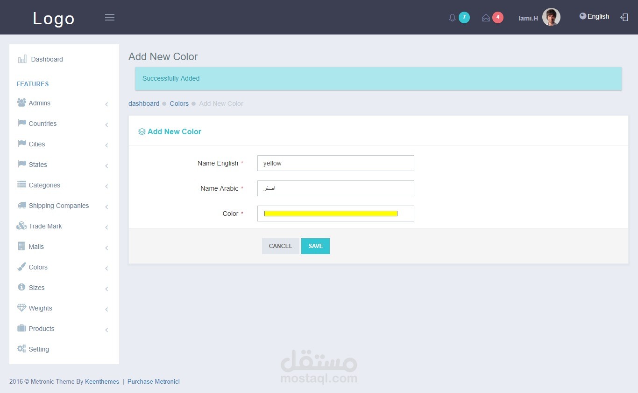
Task: Select Trade Mark in sidebar
Action: click(x=64, y=226)
